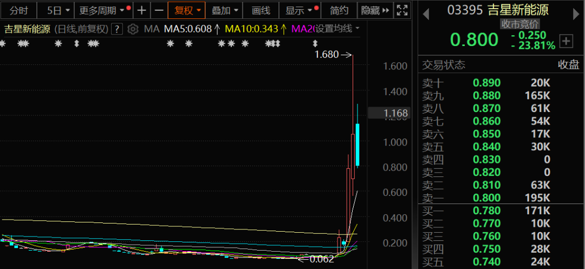Click the MA10:0.343 indicator label

[255, 29]
